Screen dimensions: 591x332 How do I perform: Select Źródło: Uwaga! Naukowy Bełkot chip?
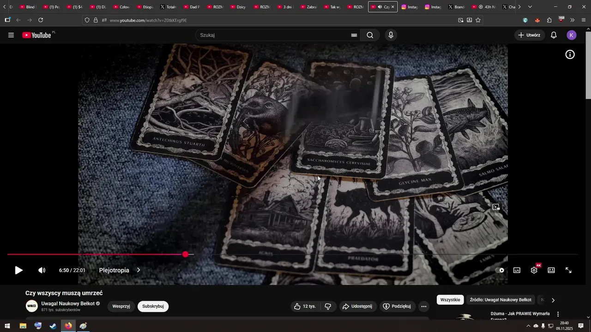point(501,300)
